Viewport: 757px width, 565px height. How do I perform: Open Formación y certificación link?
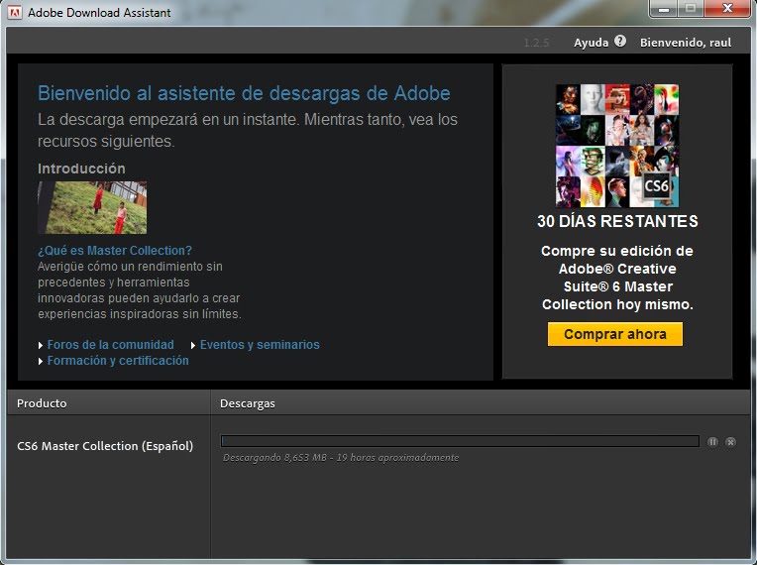[x=118, y=360]
